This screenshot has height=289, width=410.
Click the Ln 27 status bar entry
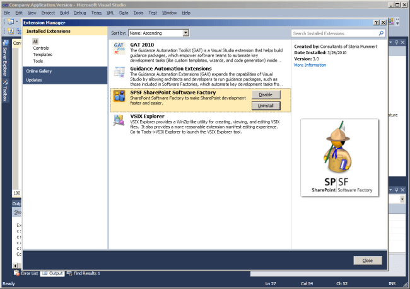click(x=271, y=283)
